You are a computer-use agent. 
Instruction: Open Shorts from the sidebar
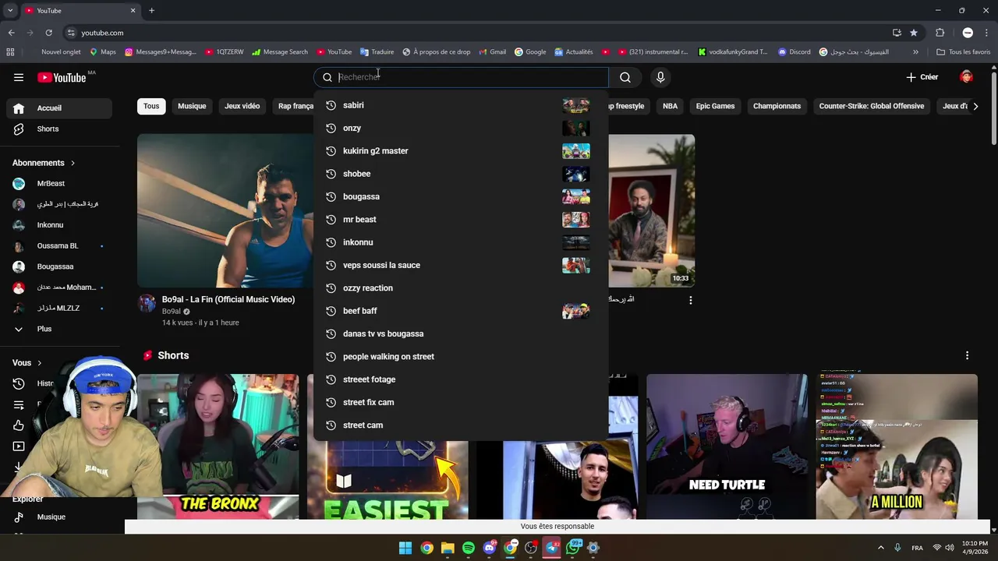pyautogui.click(x=59, y=129)
